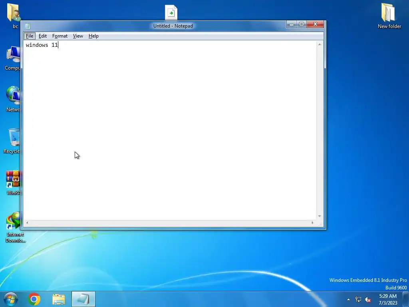Select the file icon with green arrow
Image resolution: width=409 pixels, height=307 pixels.
pos(171,12)
